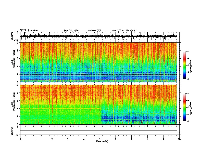Select the ch.2 "Frequency (kHz)" axis label
The image size is (202, 156).
click(14, 101)
